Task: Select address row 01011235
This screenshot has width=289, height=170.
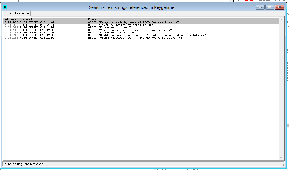Action: pos(11,38)
